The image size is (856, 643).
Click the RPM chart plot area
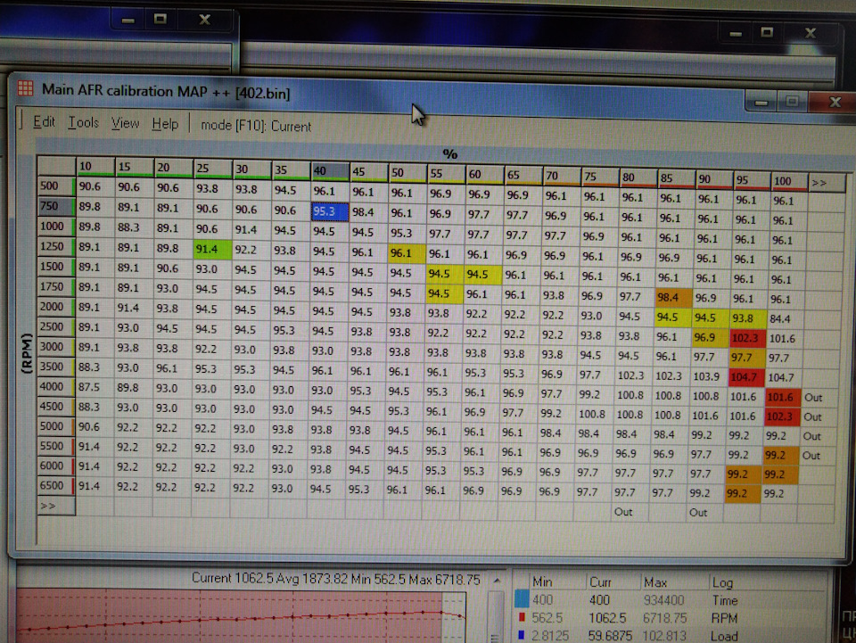tap(240, 615)
